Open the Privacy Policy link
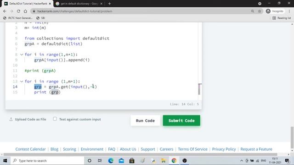This screenshot has width=294, height=165. tap(224, 149)
